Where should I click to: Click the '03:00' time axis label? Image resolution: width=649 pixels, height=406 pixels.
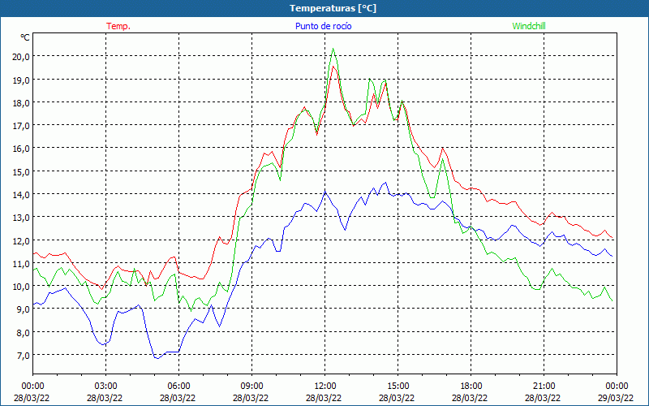pyautogui.click(x=105, y=387)
